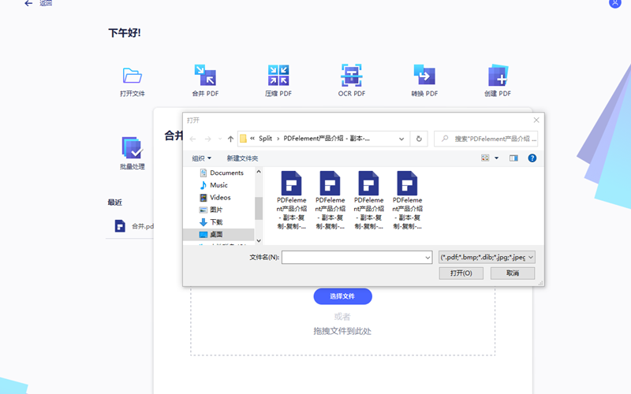This screenshot has width=631, height=394.
Task: Open the help icon in dialog
Action: click(532, 158)
